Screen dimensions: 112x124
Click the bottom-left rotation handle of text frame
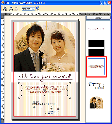[x=19, y=98]
